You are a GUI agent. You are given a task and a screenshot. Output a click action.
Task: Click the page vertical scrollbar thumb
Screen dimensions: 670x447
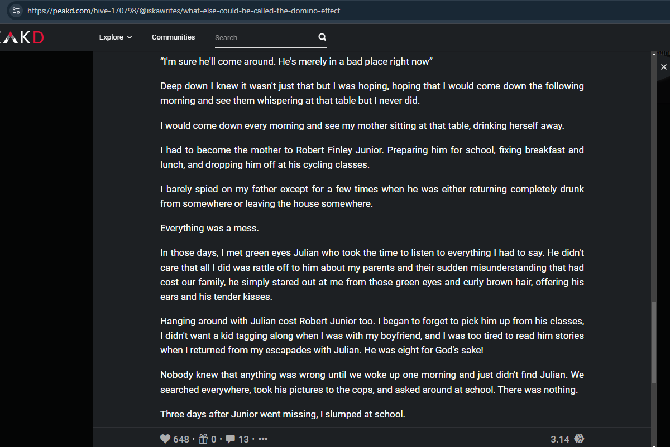pos(654,343)
